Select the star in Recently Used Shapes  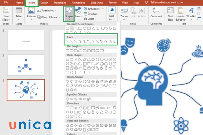pyautogui.click(x=89, y=32)
